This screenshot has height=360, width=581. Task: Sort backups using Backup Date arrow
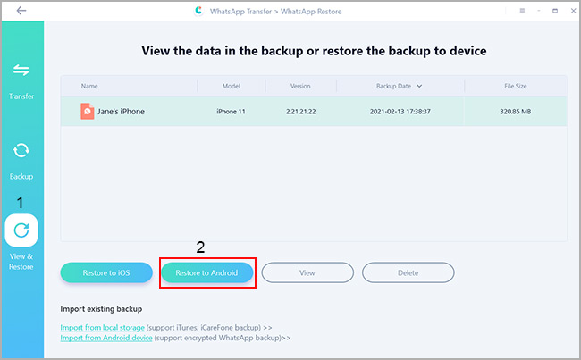420,86
